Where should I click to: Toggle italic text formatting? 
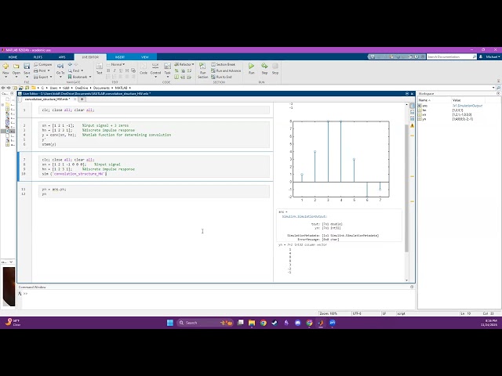[x=115, y=70]
